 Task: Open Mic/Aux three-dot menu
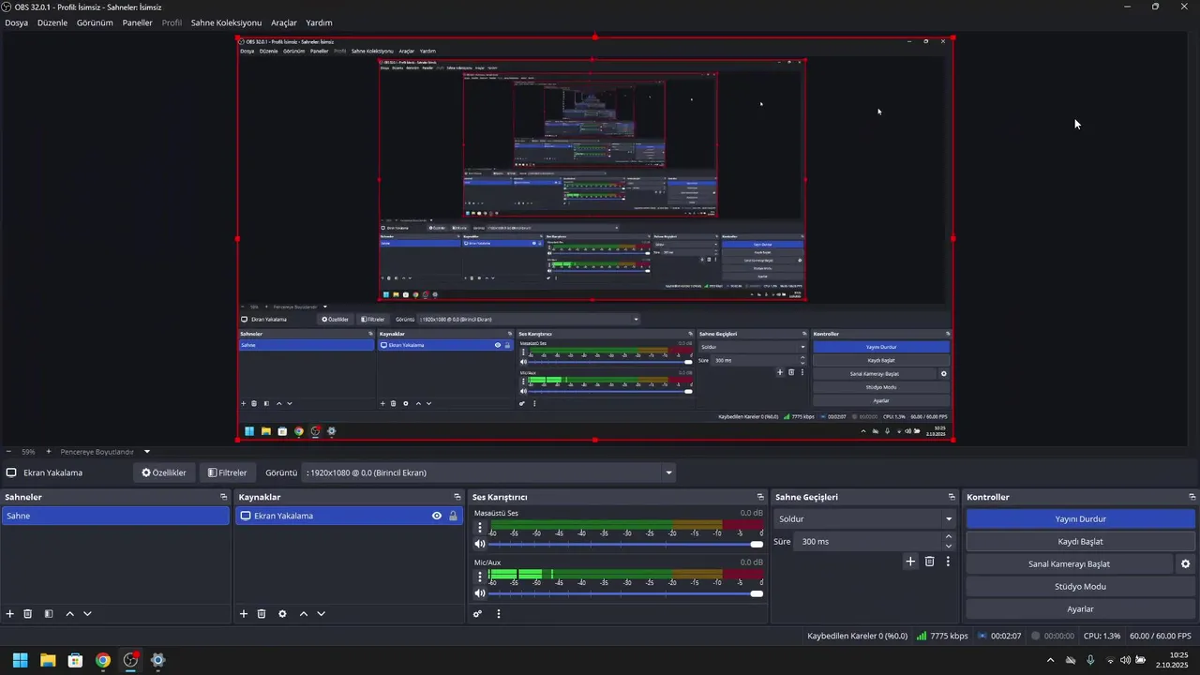point(480,576)
